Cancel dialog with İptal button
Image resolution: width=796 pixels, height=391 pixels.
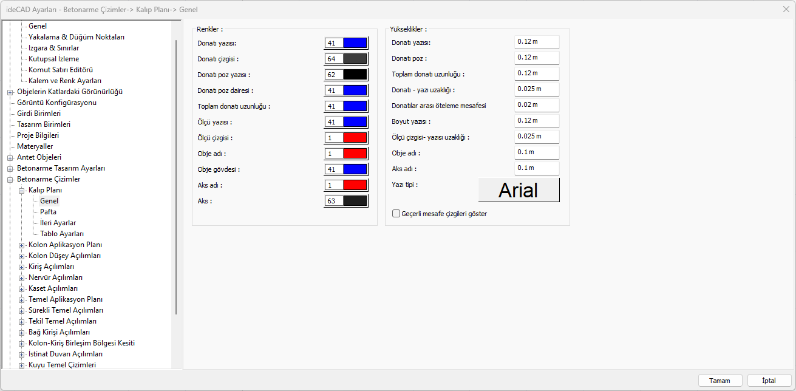(x=769, y=381)
